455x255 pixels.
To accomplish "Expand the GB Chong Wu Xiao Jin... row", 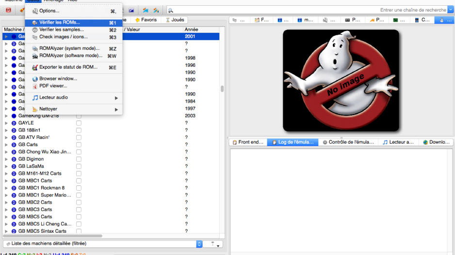I will [6, 152].
